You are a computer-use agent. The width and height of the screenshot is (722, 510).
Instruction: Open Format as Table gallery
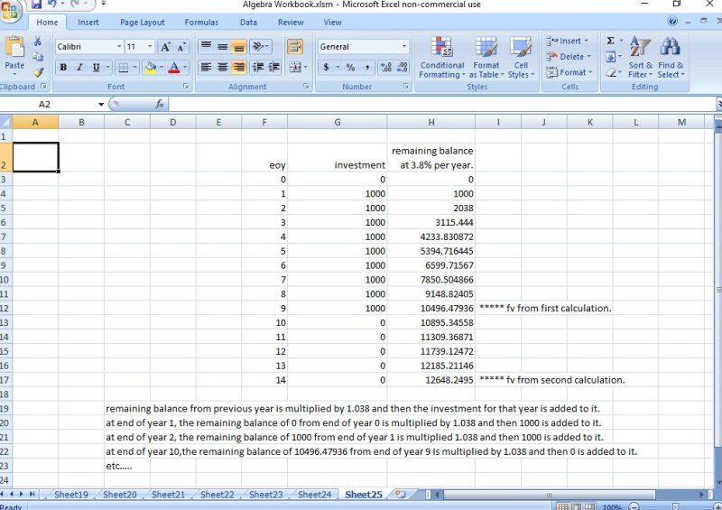486,57
